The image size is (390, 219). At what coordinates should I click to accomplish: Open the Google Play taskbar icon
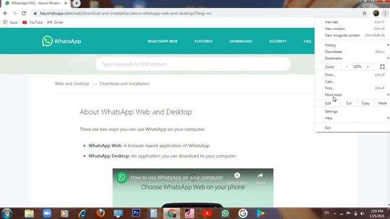point(261,214)
